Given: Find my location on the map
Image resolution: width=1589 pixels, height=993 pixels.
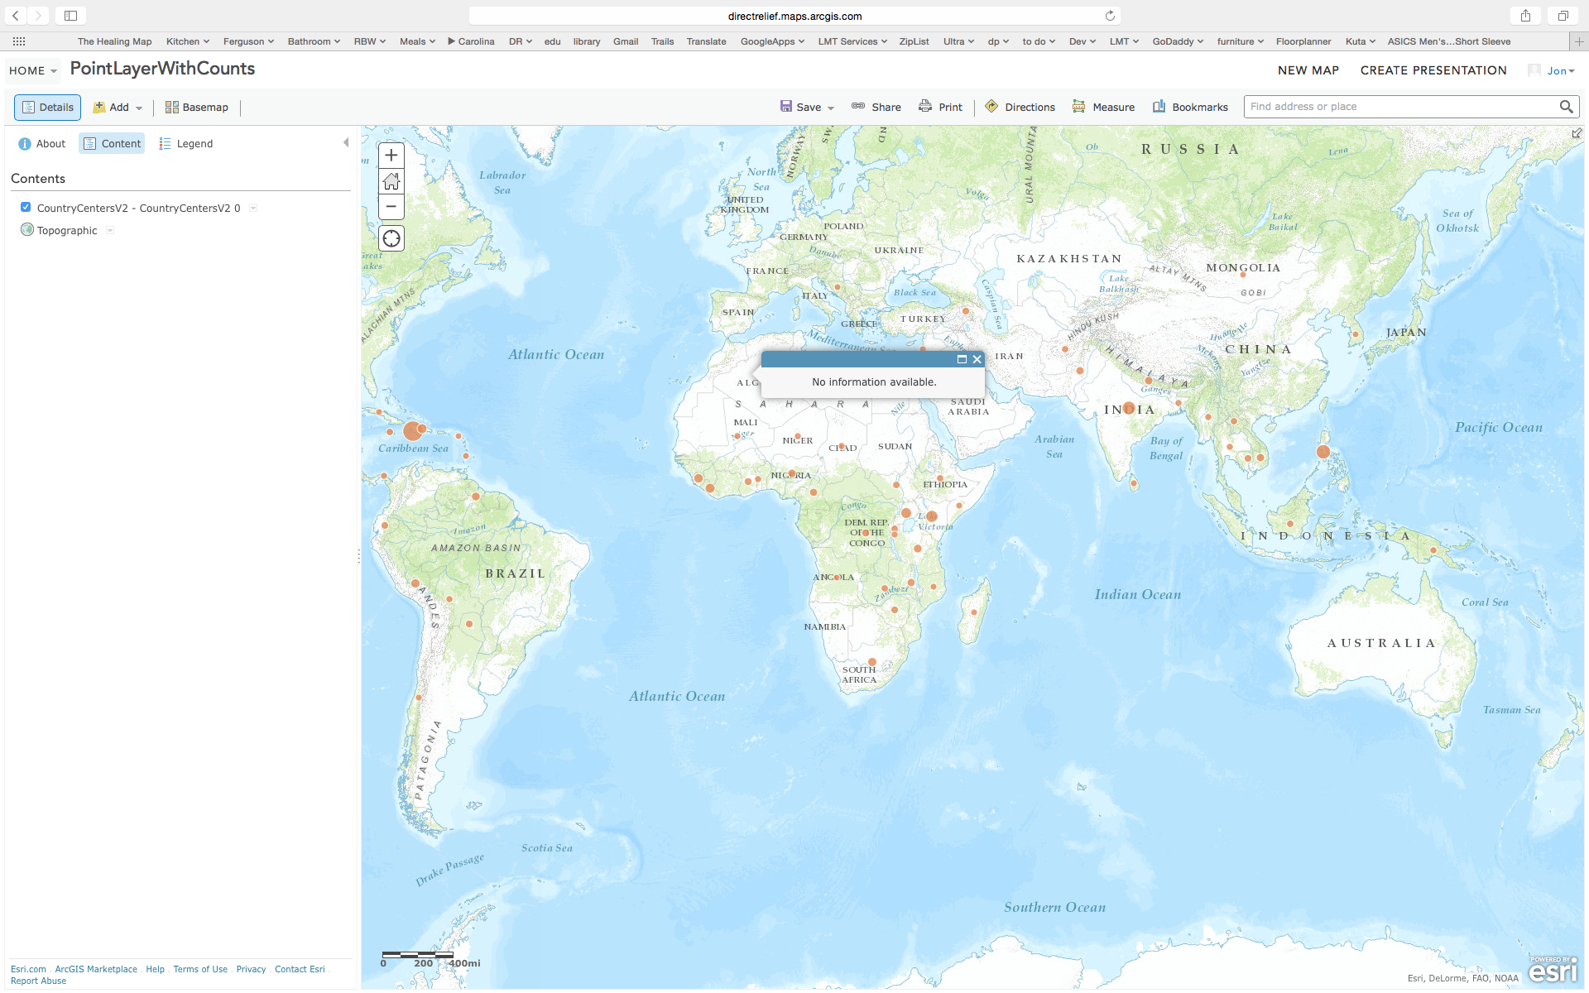Looking at the screenshot, I should [391, 239].
